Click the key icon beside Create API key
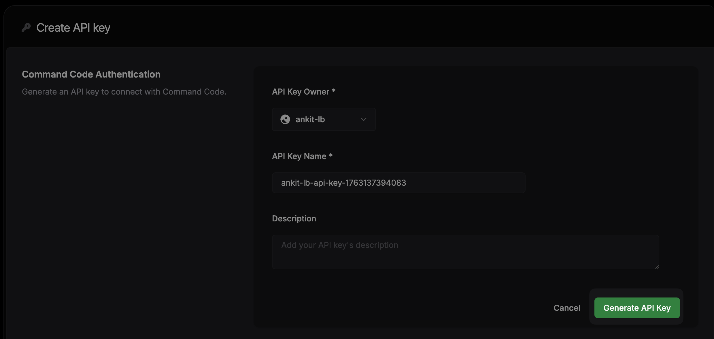 26,27
